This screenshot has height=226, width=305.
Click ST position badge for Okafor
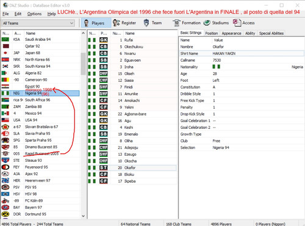pyautogui.click(x=104, y=167)
